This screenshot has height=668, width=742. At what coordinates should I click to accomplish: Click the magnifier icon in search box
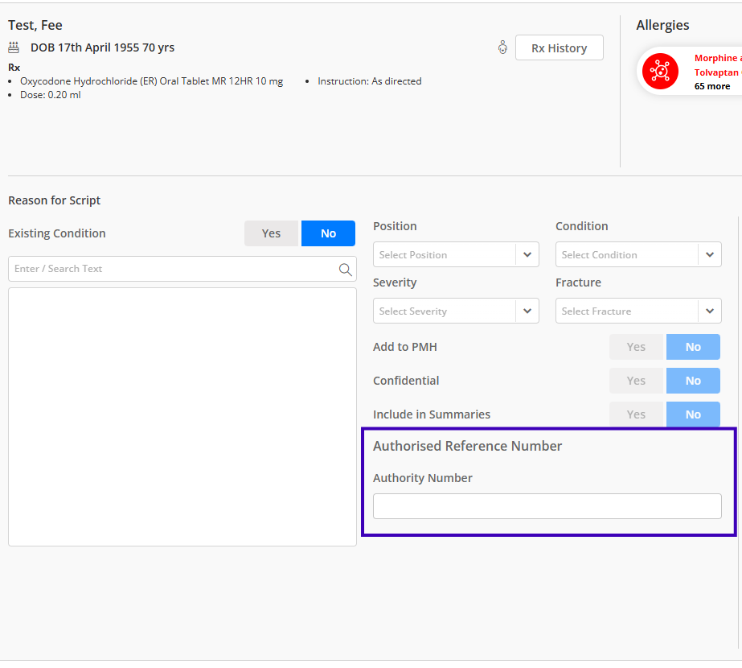346,270
